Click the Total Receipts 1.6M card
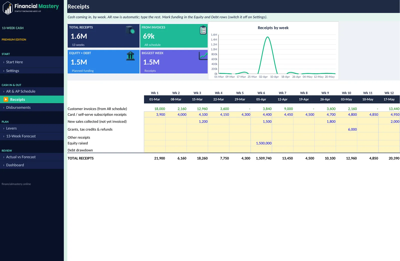 (x=103, y=36)
